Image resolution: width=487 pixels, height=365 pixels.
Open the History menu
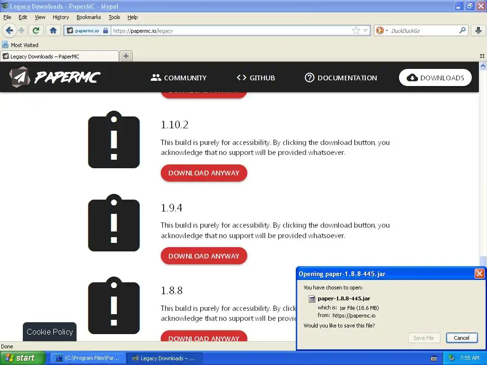click(61, 17)
